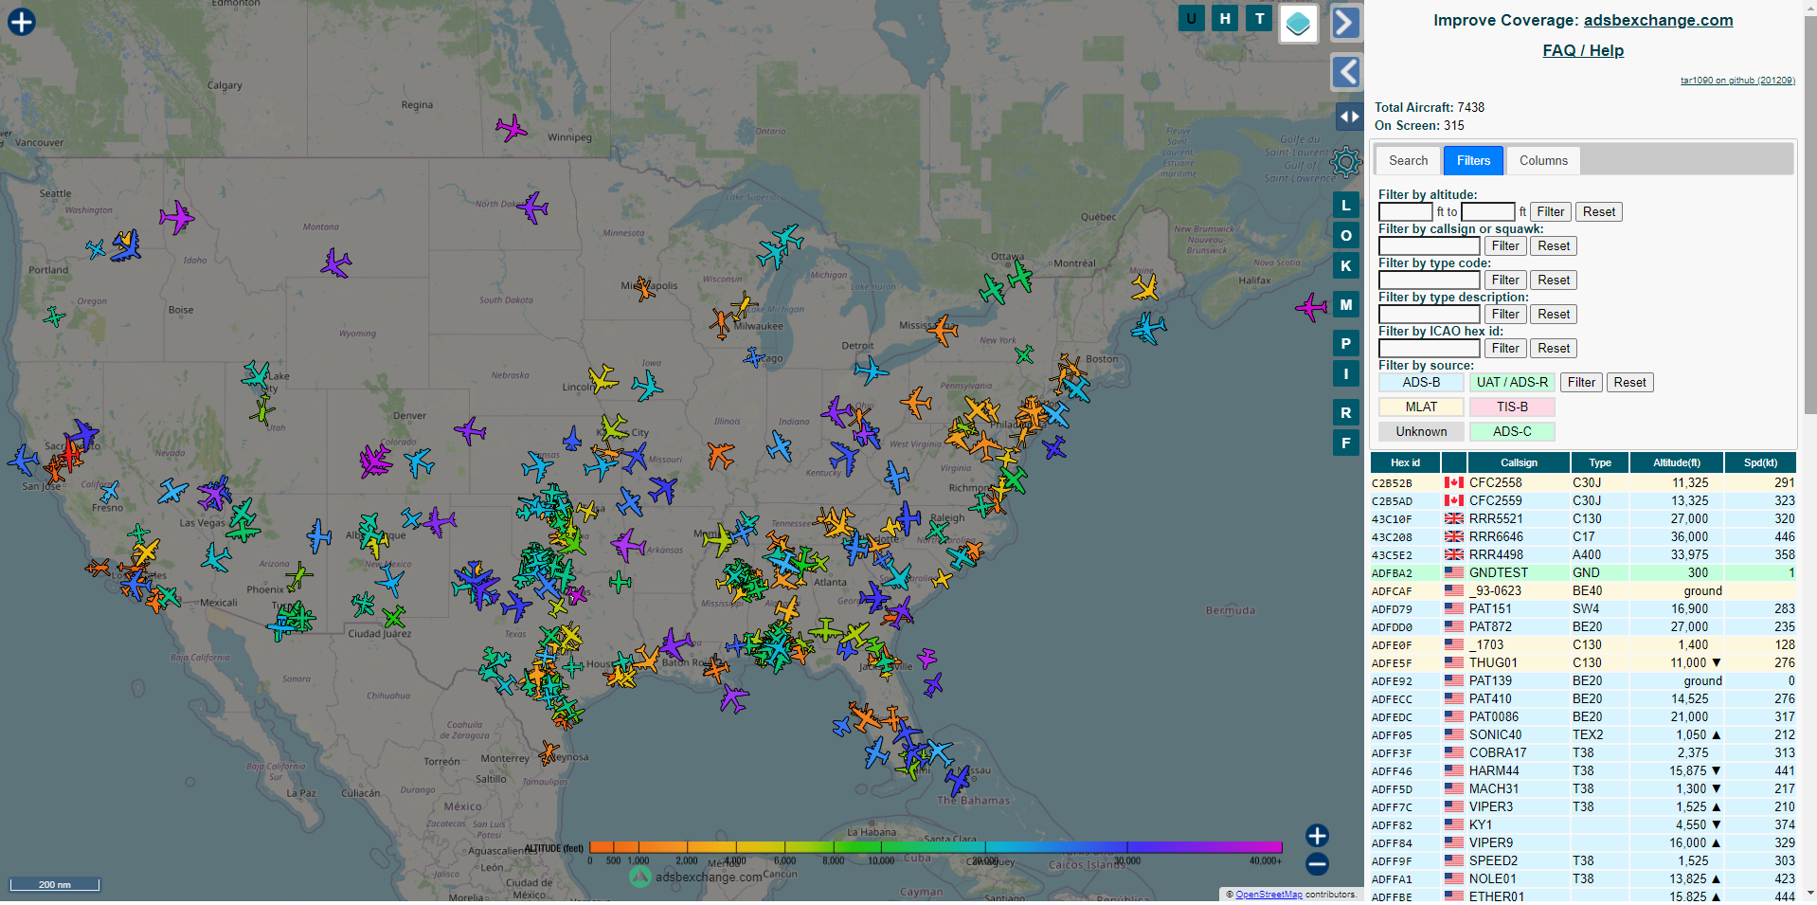This screenshot has height=905, width=1817.
Task: Sort table by Altitude(ft) column
Action: click(1677, 462)
